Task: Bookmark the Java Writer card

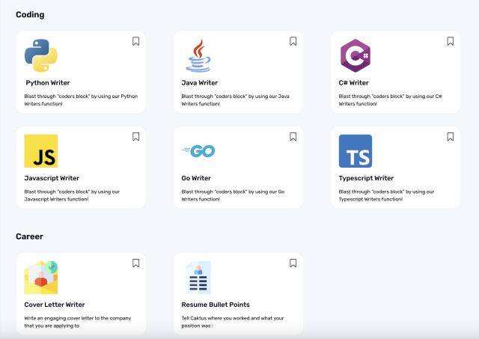Action: pos(293,41)
